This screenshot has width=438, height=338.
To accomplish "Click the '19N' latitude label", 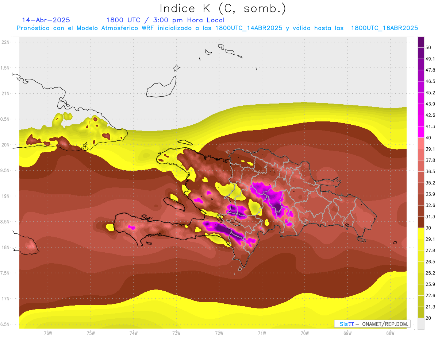I will (x=5, y=196).
